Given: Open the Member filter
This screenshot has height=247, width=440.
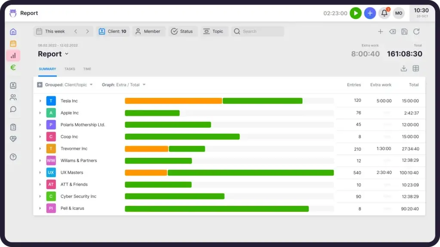Looking at the screenshot, I should (x=148, y=31).
